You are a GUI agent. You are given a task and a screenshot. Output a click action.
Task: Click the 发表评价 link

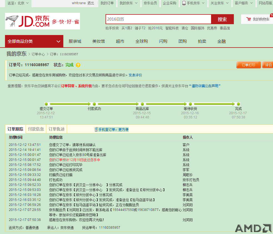[135, 75]
